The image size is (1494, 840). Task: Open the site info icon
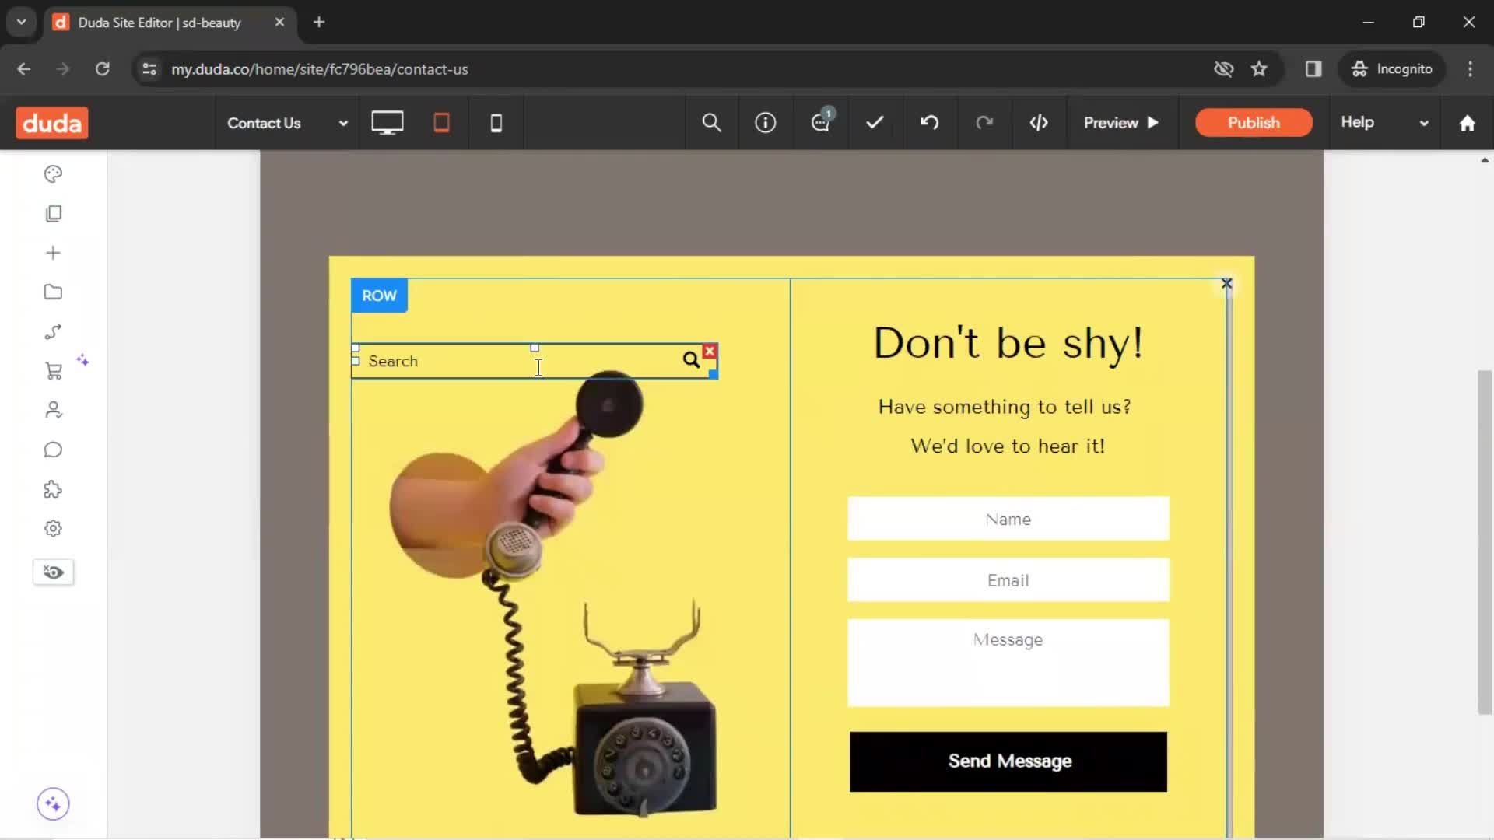766,123
